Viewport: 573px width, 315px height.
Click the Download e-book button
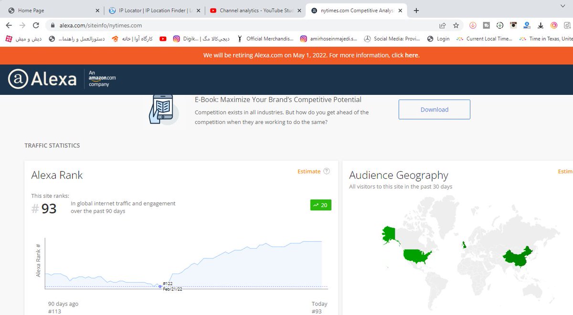tap(435, 110)
